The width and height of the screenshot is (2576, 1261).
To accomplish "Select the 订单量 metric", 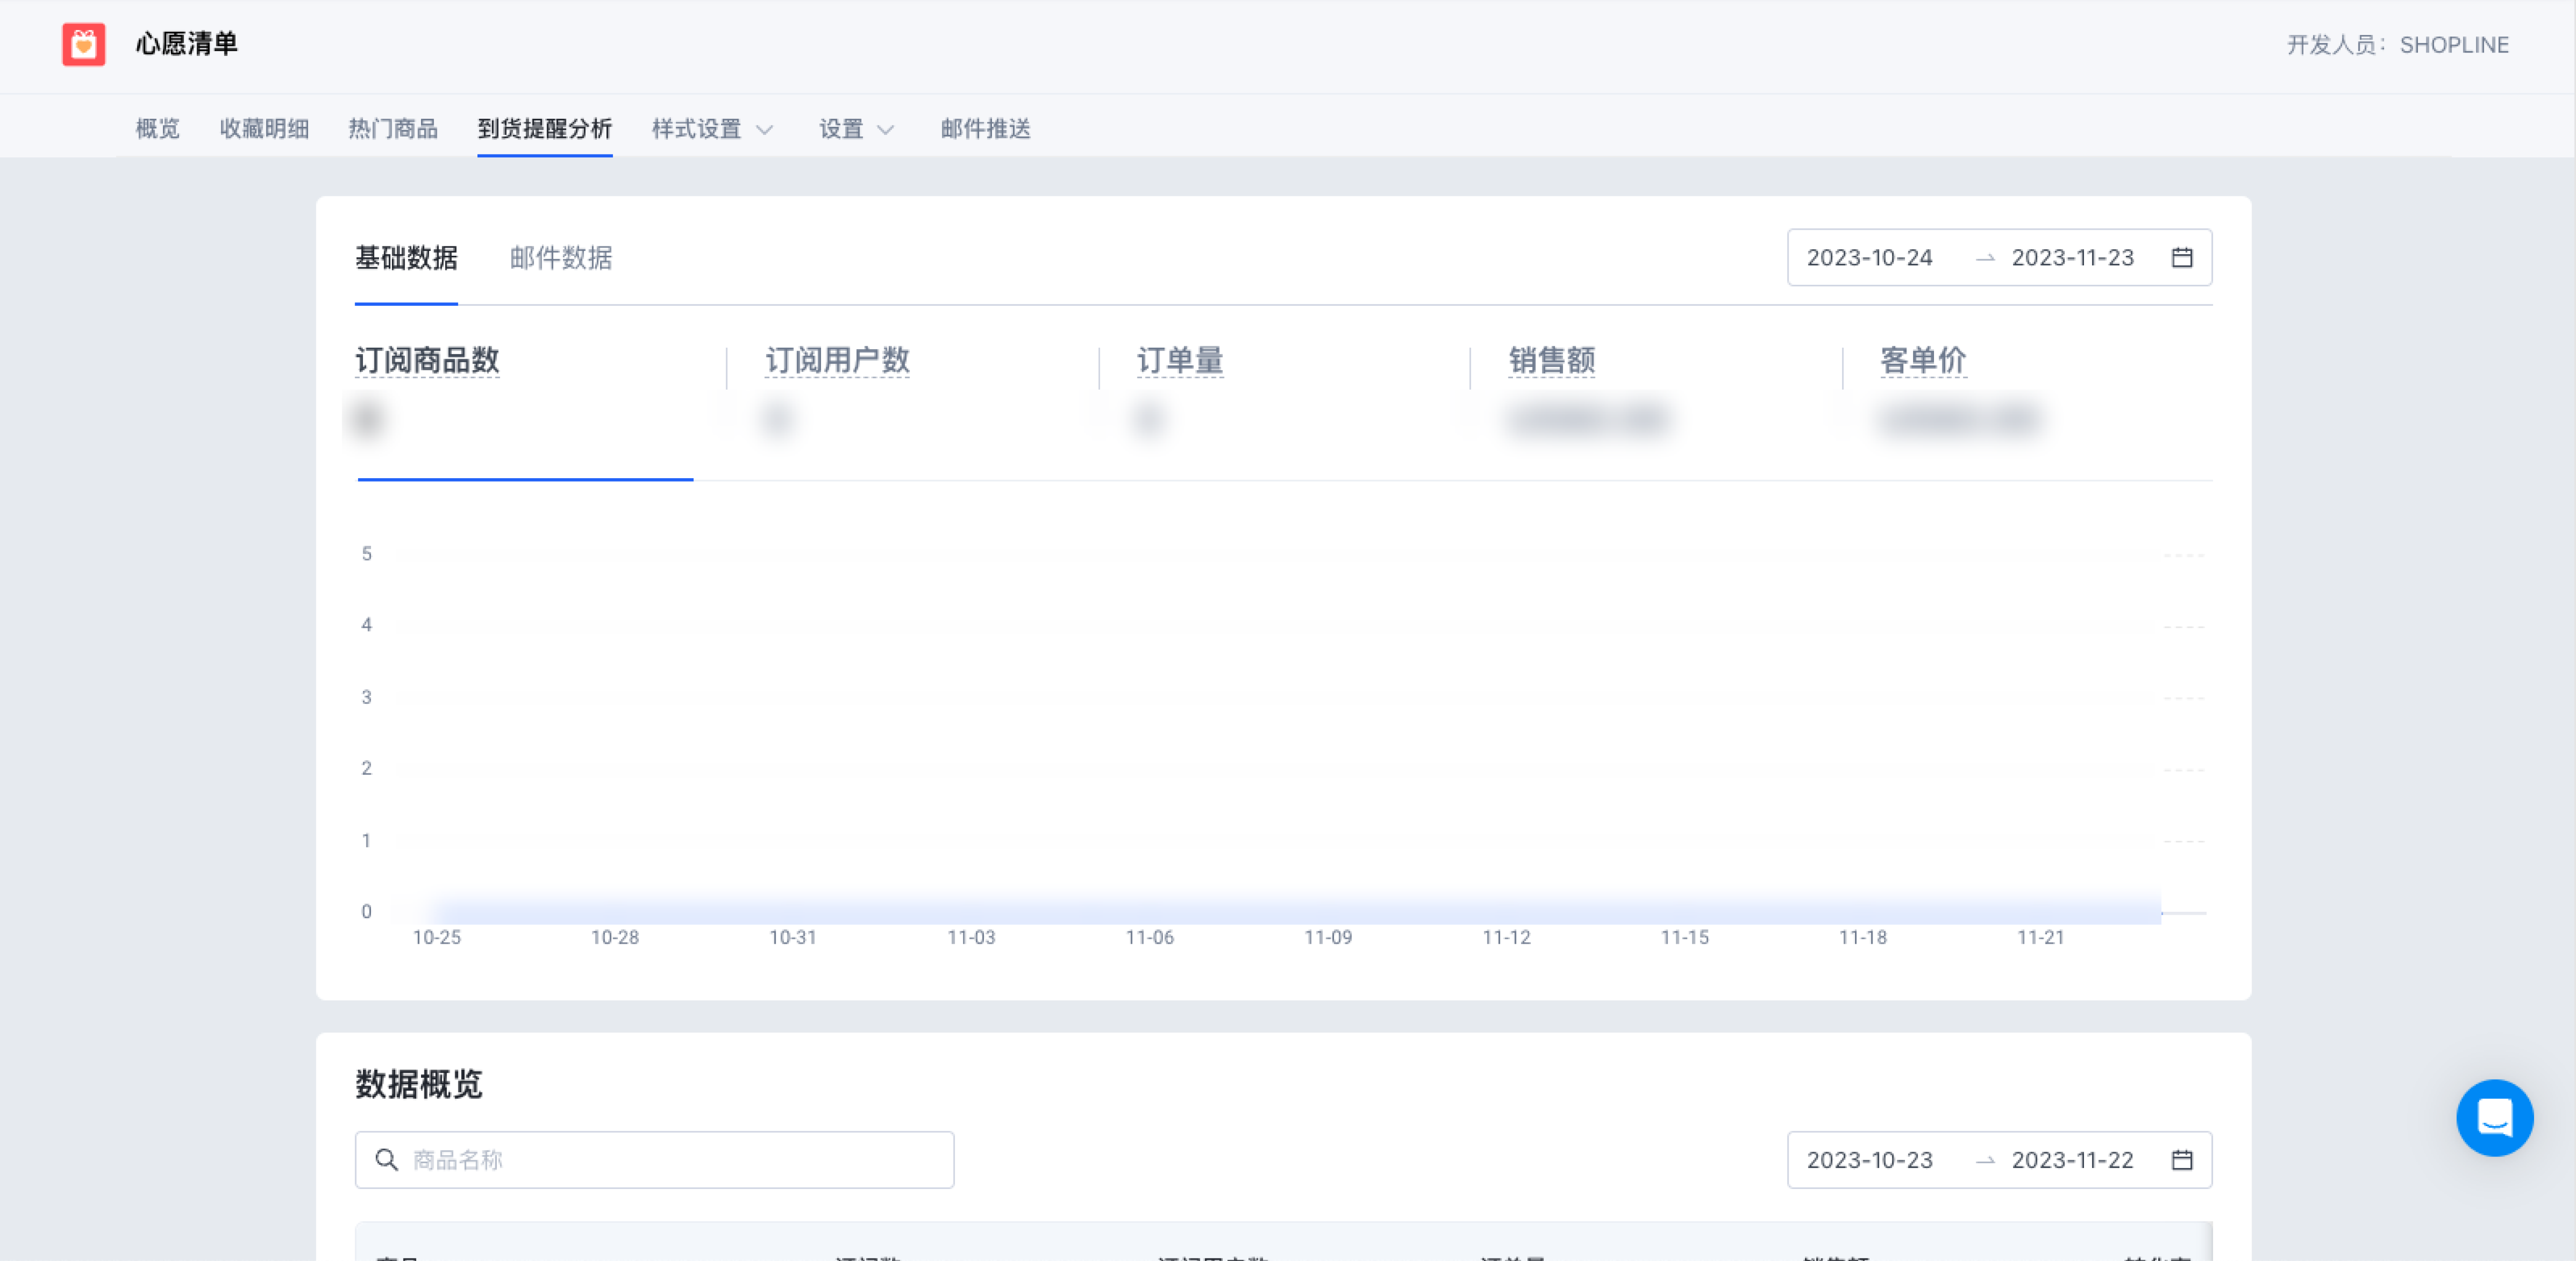I will (x=1180, y=360).
